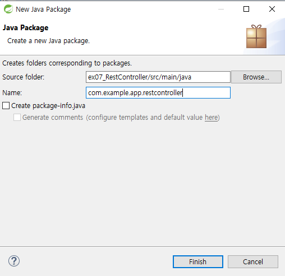Image resolution: width=285 pixels, height=276 pixels.
Task: Open the 'here' templates configuration link
Action: click(212, 118)
